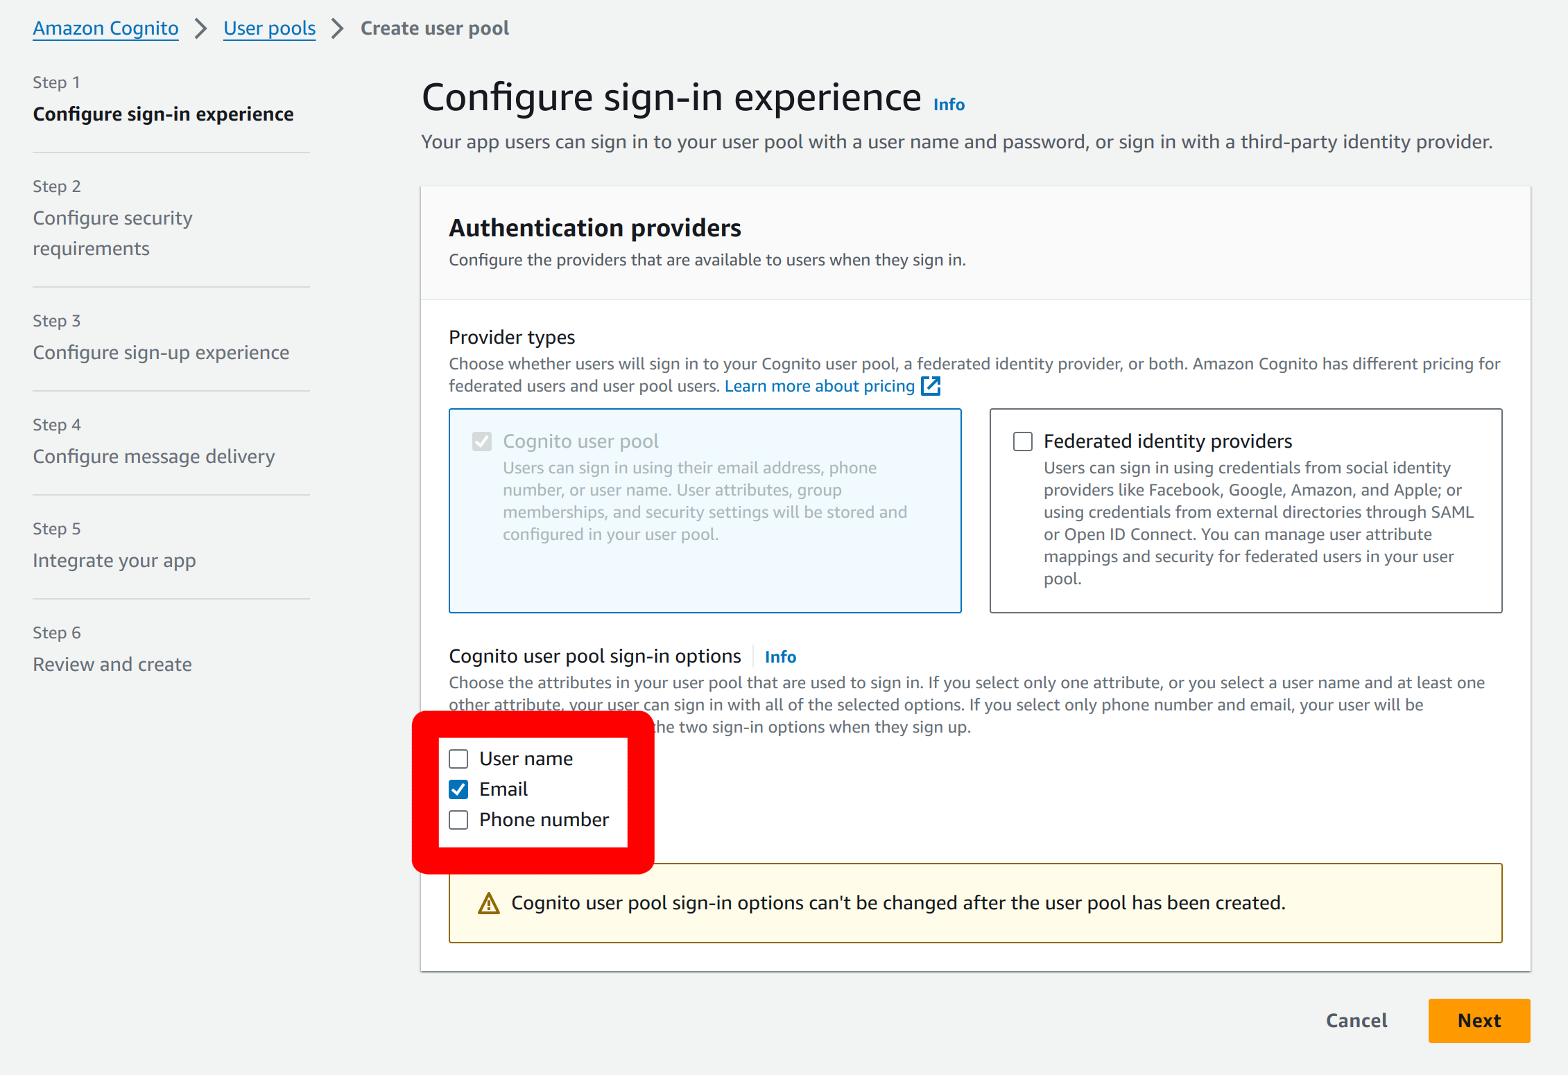Image resolution: width=1568 pixels, height=1075 pixels.
Task: Click the disabled Cognito user pool checkbox
Action: coord(482,442)
